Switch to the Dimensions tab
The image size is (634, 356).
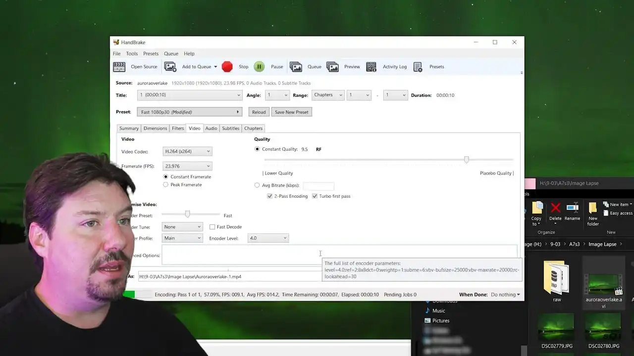[x=156, y=129]
